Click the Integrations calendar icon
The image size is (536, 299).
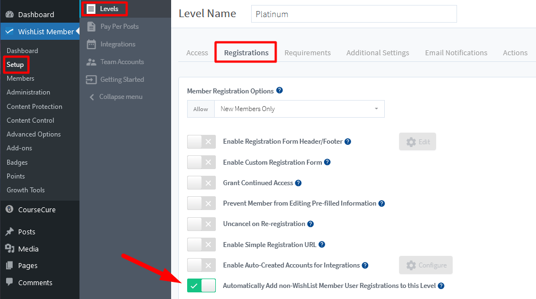(91, 44)
